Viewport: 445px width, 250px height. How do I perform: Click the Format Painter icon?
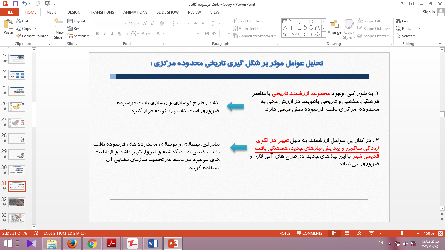[19, 36]
